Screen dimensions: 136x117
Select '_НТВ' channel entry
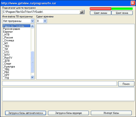(17, 35)
